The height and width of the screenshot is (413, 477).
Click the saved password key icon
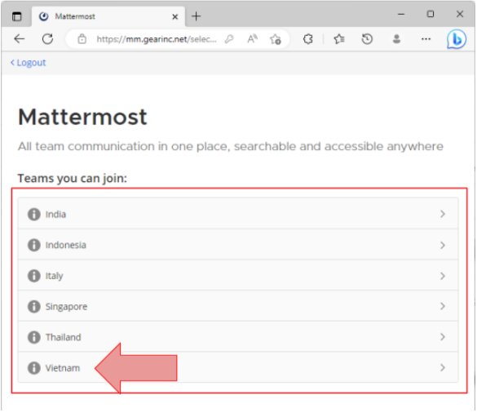pyautogui.click(x=229, y=39)
